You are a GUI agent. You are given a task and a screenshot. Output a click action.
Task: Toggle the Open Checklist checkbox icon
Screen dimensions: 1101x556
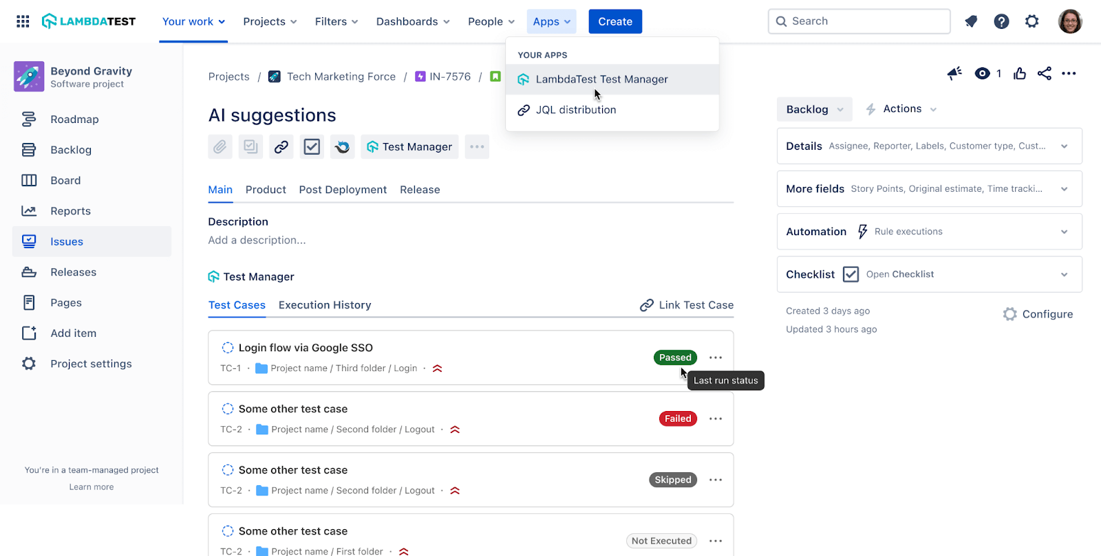851,274
